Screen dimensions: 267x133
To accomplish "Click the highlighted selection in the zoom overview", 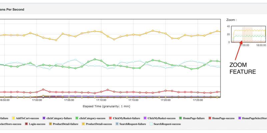I will pyautogui.click(x=247, y=35).
